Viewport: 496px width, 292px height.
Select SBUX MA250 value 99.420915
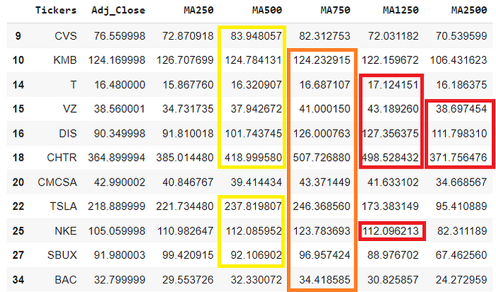(188, 254)
